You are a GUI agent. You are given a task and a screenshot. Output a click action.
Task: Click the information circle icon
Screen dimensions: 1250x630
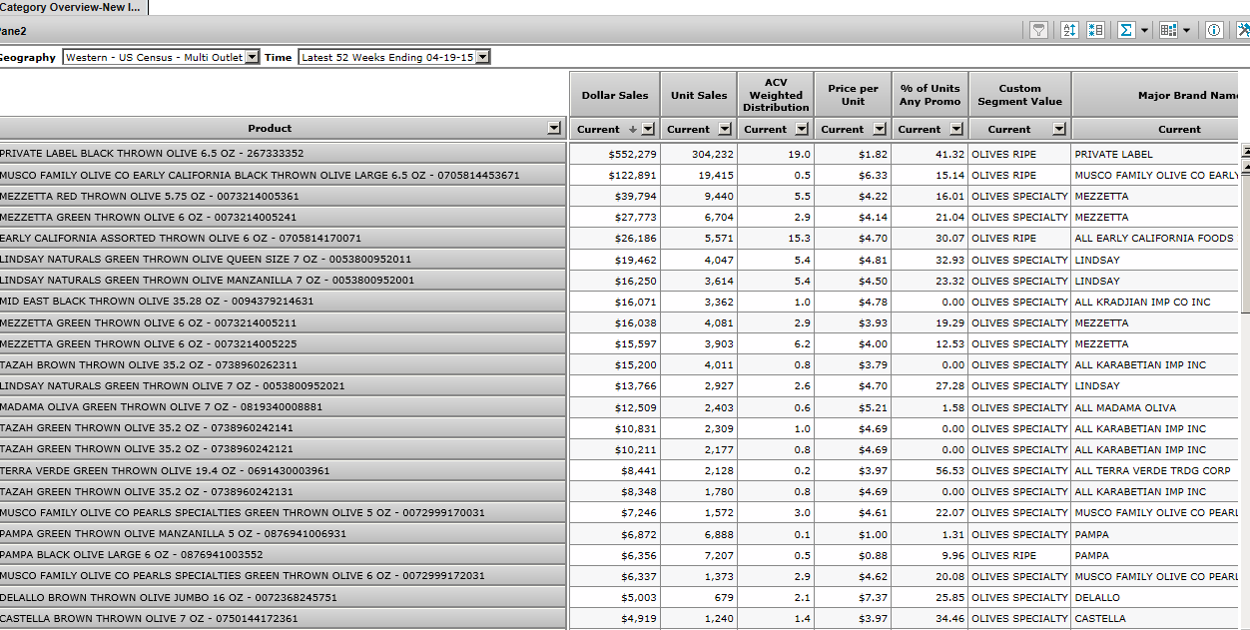[1214, 30]
